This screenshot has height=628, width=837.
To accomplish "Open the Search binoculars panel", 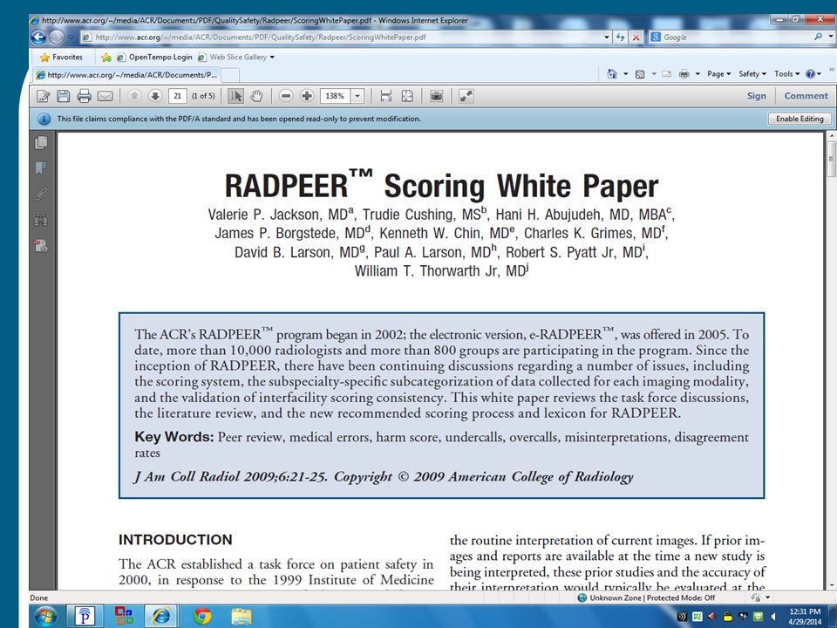I will (x=41, y=220).
